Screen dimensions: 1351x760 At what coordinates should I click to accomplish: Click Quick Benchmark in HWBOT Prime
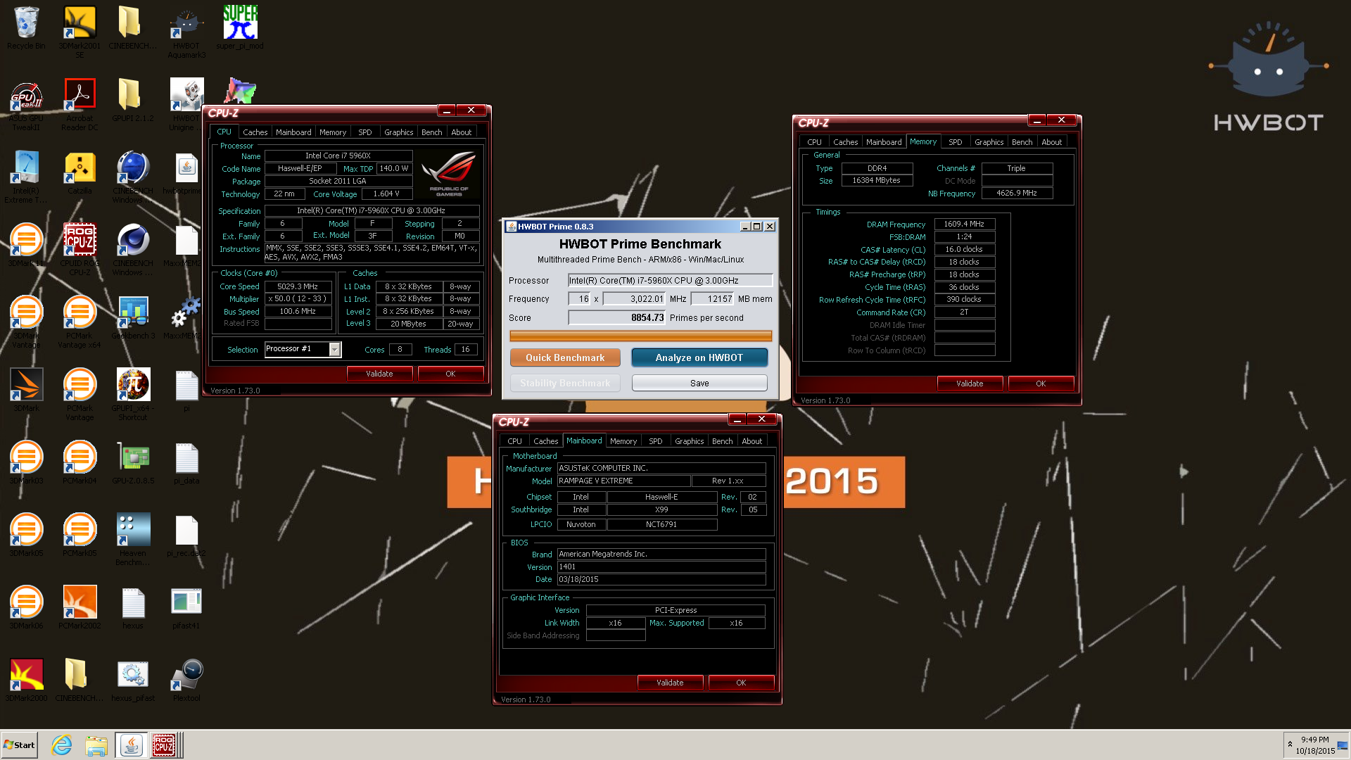565,357
